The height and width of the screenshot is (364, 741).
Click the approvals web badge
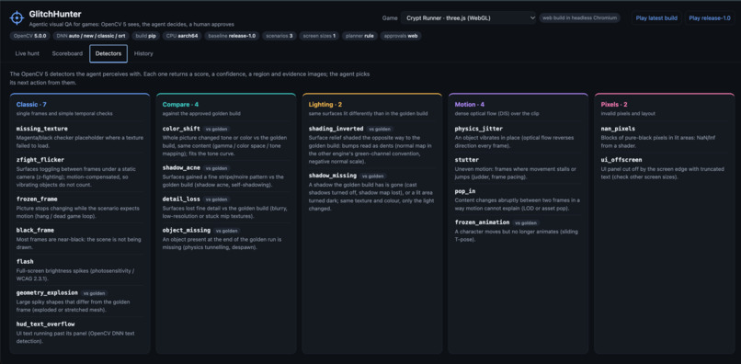point(401,36)
